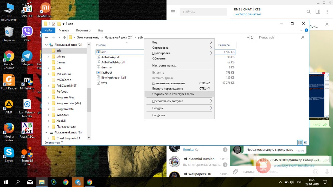Select Отменить перемещение entry
The width and height of the screenshot is (333, 187).
point(179,83)
